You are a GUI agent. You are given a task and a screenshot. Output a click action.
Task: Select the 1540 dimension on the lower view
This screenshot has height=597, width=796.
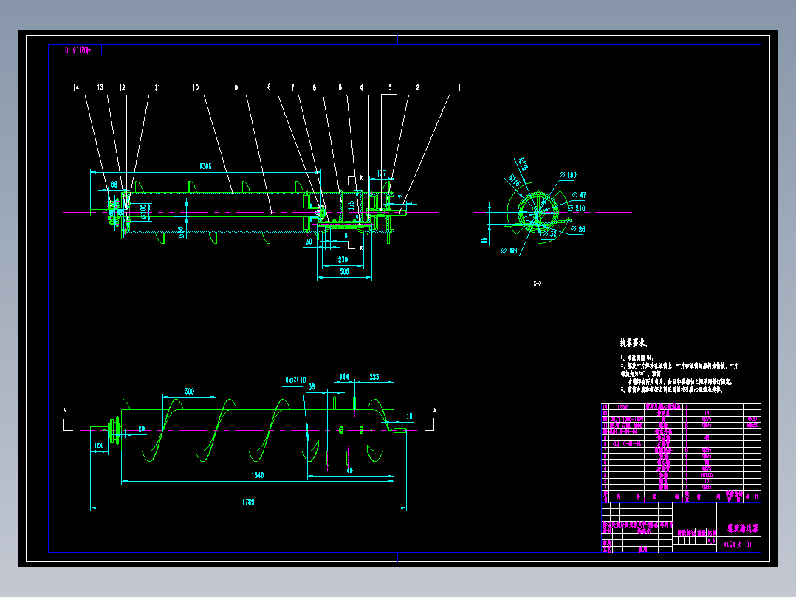point(258,476)
